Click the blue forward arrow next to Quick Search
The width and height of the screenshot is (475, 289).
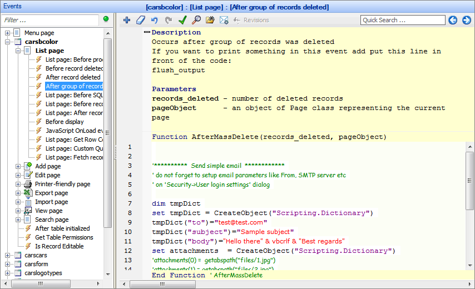[x=467, y=20]
